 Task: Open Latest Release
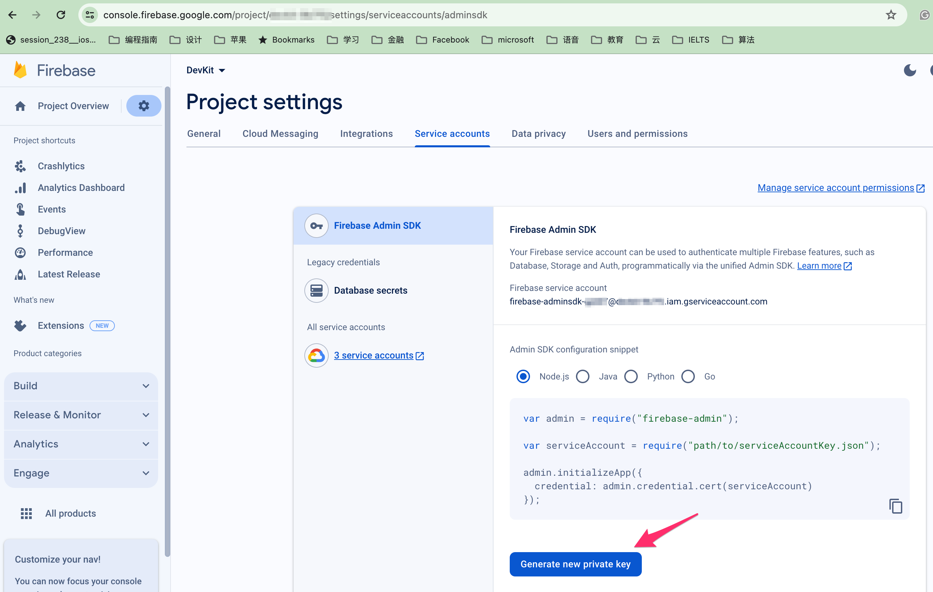pos(69,274)
